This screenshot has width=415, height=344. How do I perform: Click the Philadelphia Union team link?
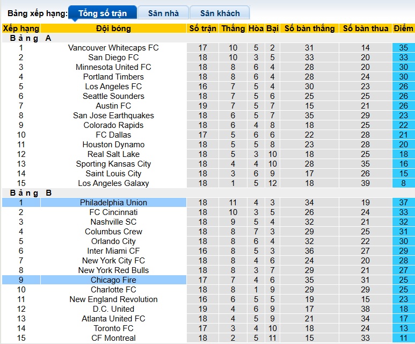[113, 203]
